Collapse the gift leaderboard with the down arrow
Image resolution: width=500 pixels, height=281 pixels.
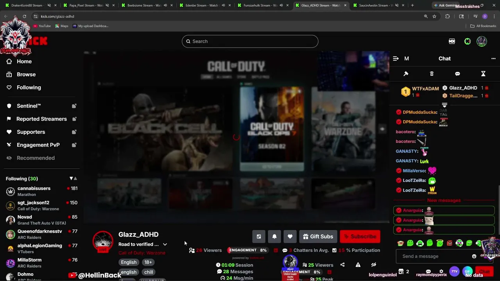(x=444, y=105)
